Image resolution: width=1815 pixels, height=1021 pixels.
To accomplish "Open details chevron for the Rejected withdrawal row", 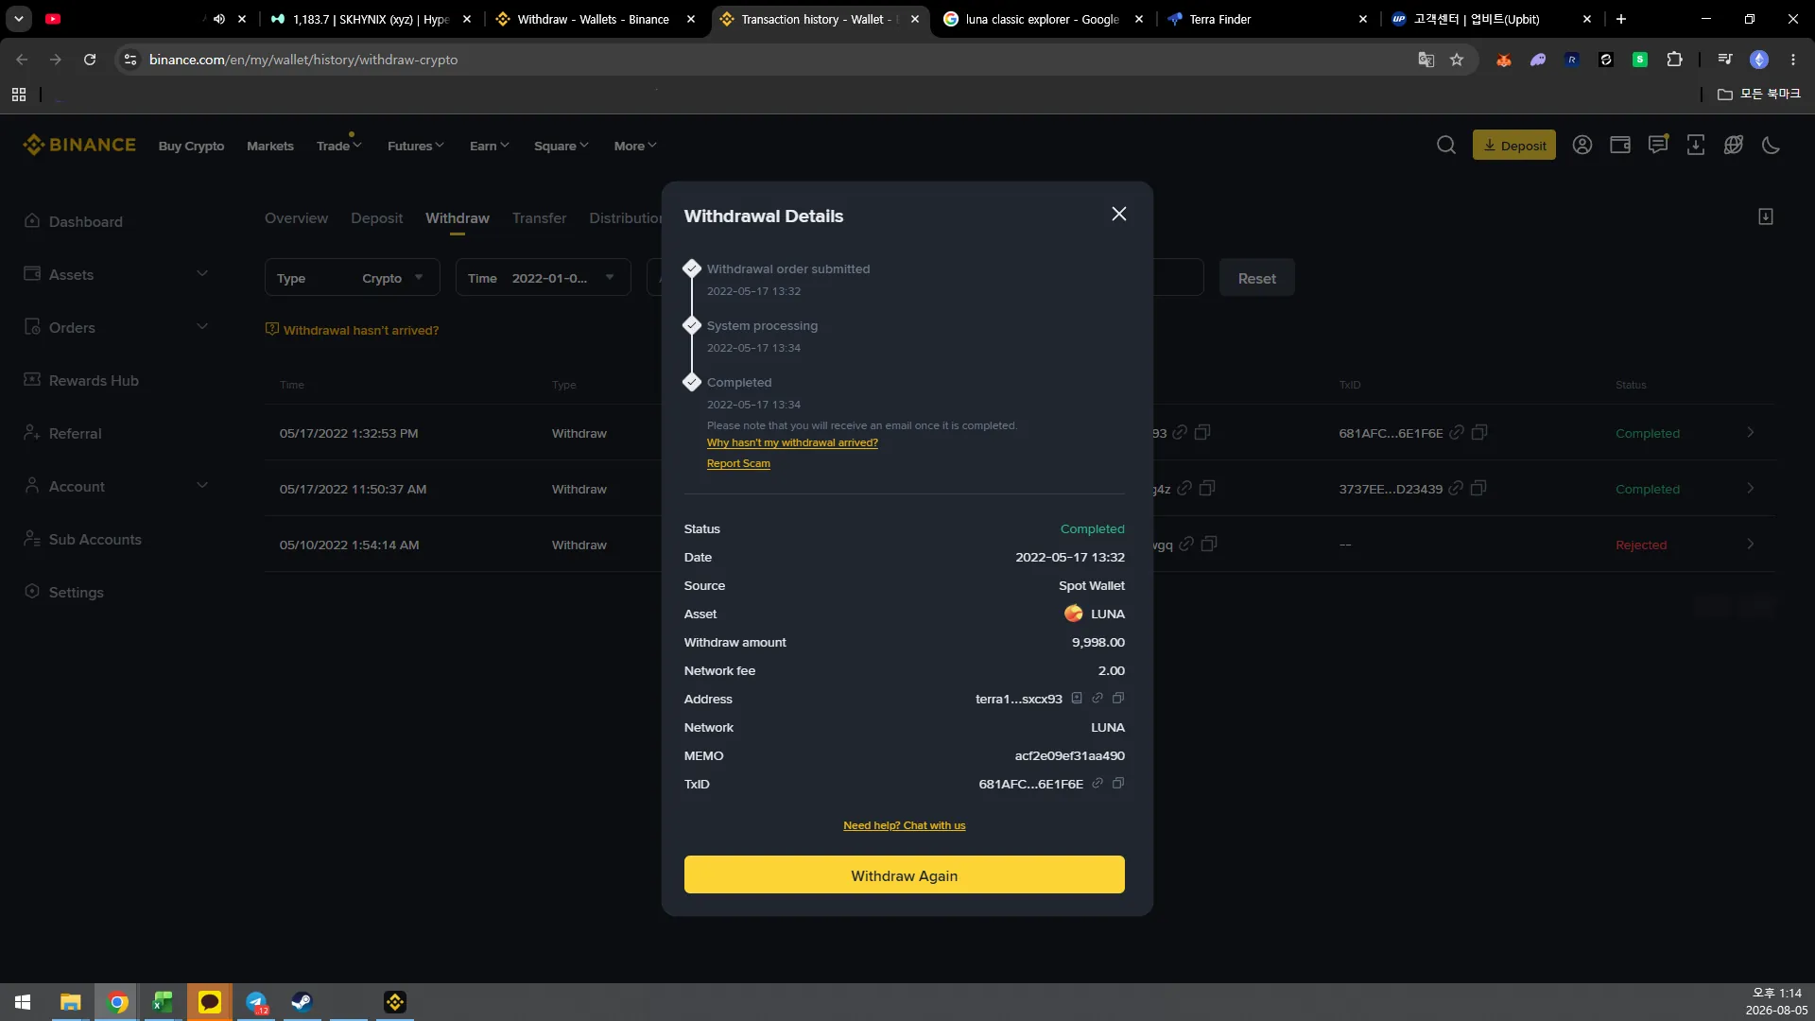I will [1751, 545].
